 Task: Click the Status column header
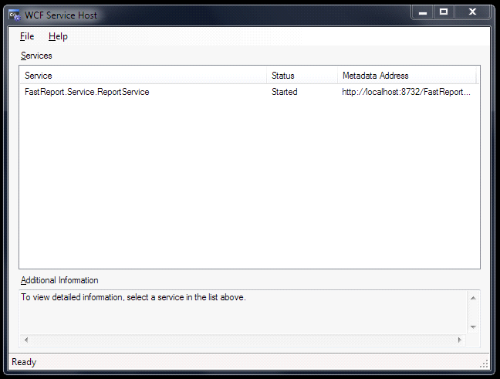302,76
